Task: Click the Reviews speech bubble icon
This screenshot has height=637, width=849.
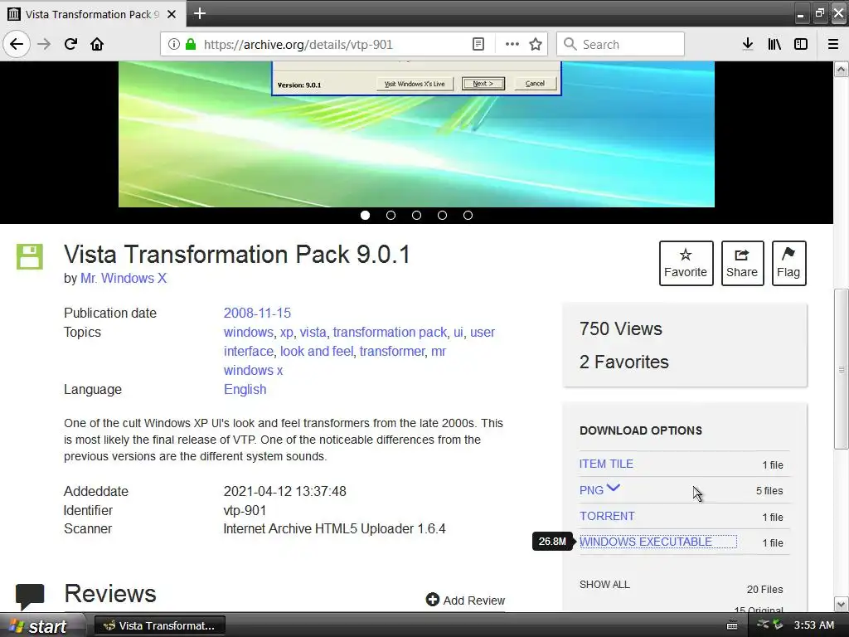Action: coord(30,596)
